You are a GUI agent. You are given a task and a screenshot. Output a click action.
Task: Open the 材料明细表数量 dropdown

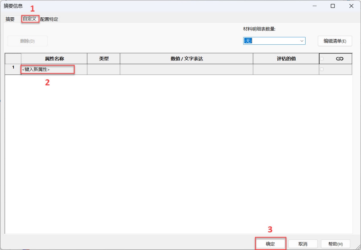coord(274,41)
